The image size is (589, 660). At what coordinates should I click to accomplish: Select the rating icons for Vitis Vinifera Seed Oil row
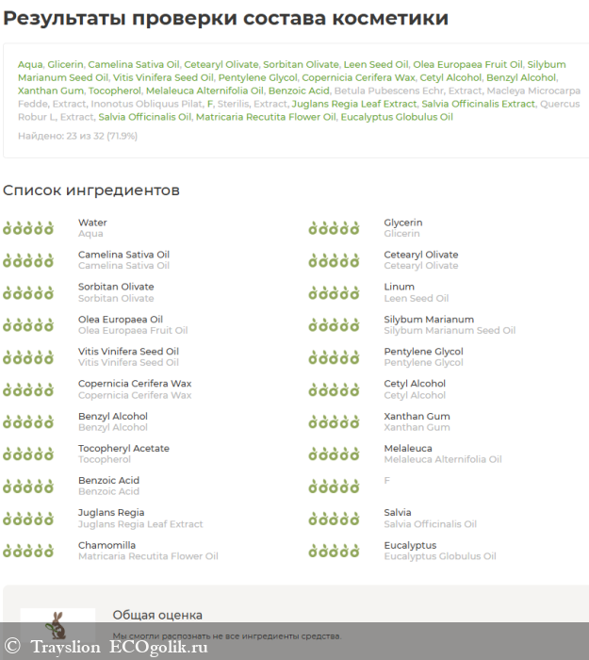pyautogui.click(x=28, y=357)
